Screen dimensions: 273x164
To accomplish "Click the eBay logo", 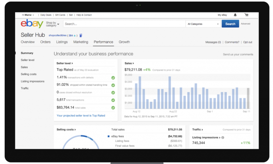I will coord(32,23).
